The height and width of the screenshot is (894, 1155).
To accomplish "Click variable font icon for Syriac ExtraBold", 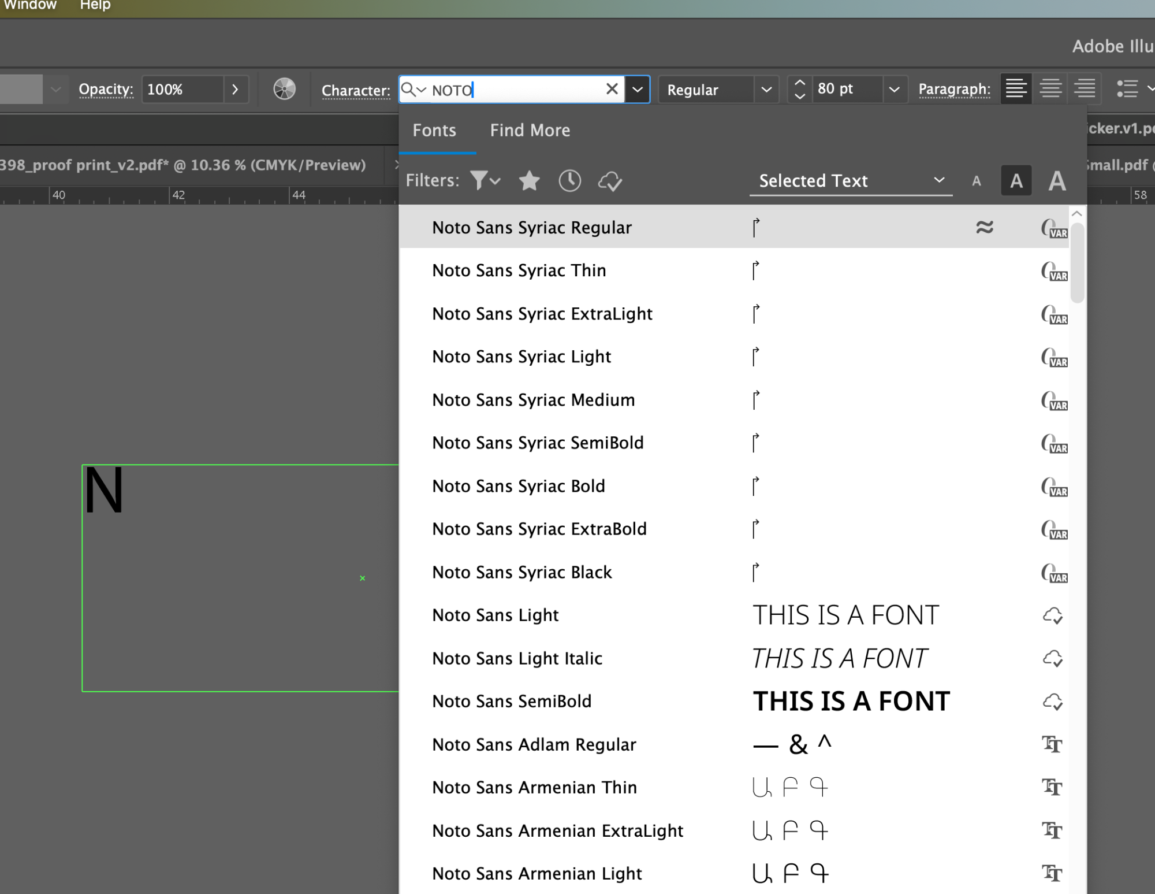I will coord(1054,529).
